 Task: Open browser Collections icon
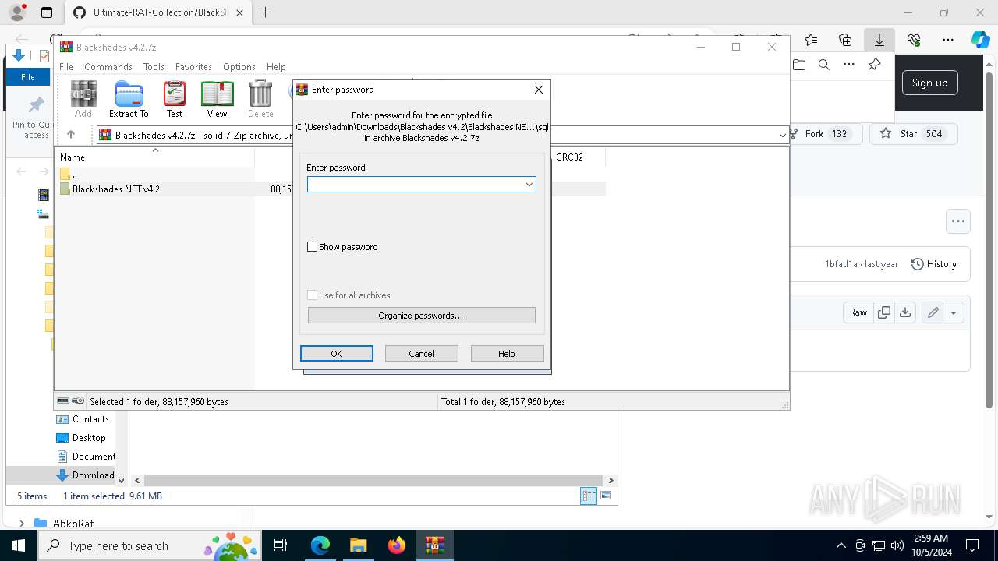tap(845, 40)
